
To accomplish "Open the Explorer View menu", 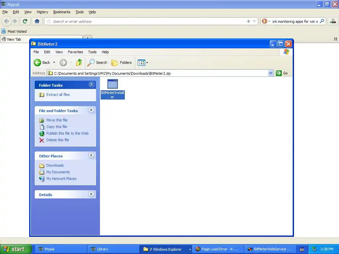I will point(59,52).
